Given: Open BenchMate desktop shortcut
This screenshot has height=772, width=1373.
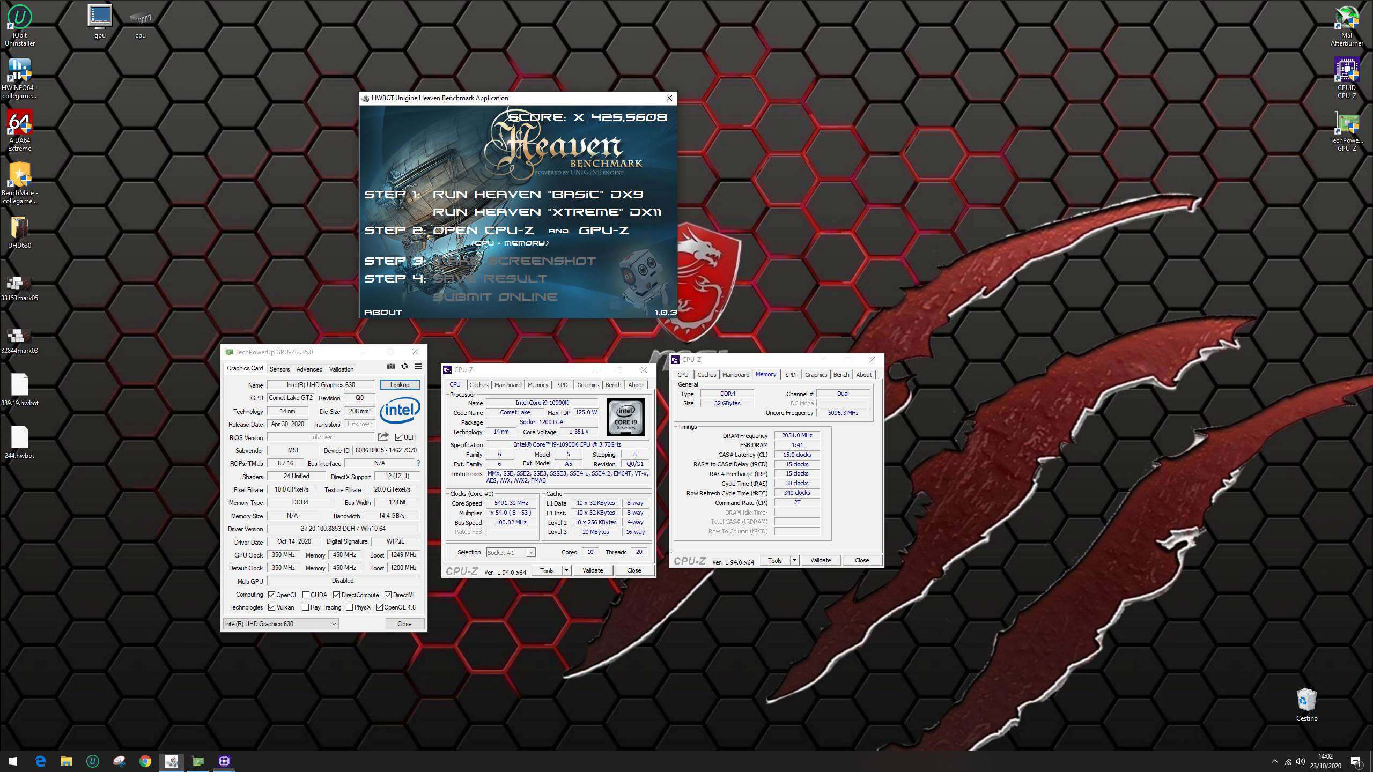Looking at the screenshot, I should 20,183.
